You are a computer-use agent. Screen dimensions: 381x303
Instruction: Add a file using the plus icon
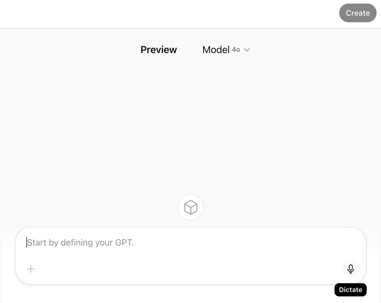click(x=31, y=269)
